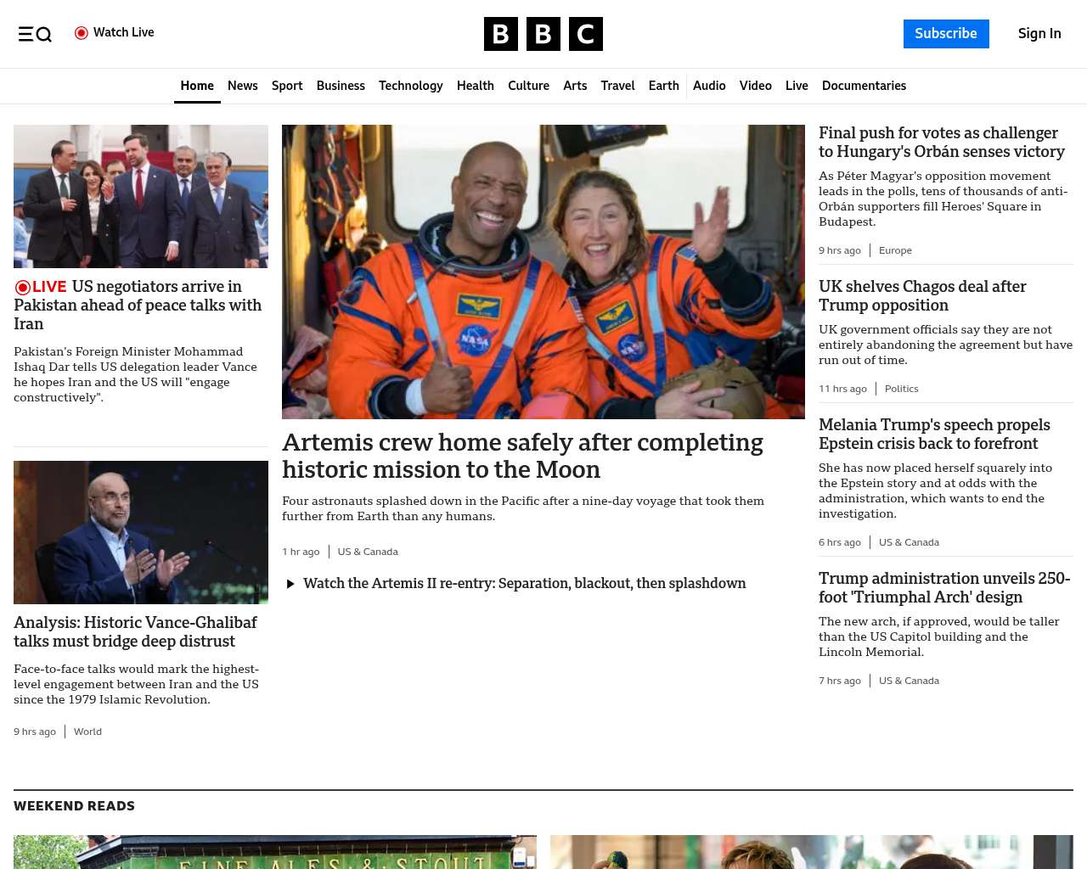The image size is (1087, 869).
Task: Read the Vance-Ghalibaf talks analysis
Action: coord(135,632)
